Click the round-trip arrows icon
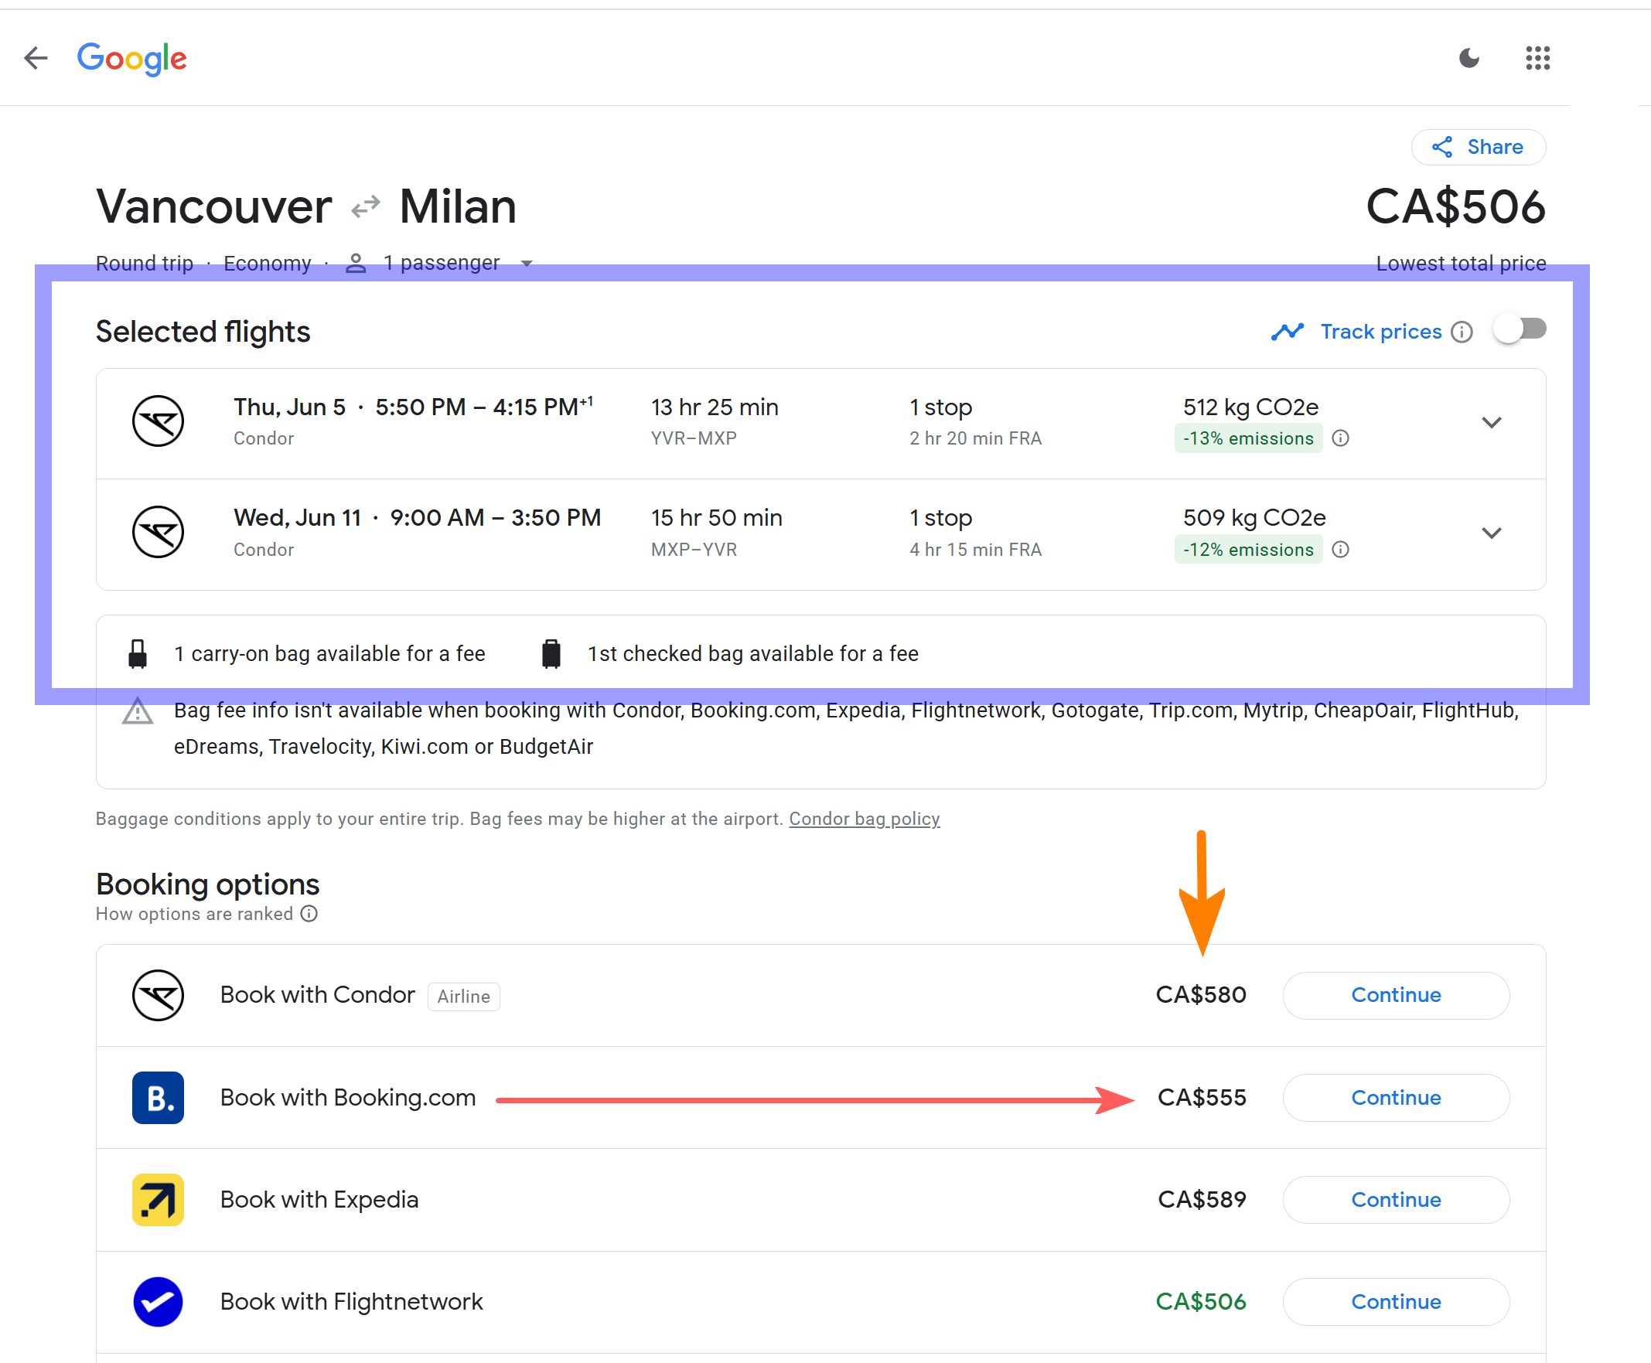1651x1363 pixels. pyautogui.click(x=365, y=207)
